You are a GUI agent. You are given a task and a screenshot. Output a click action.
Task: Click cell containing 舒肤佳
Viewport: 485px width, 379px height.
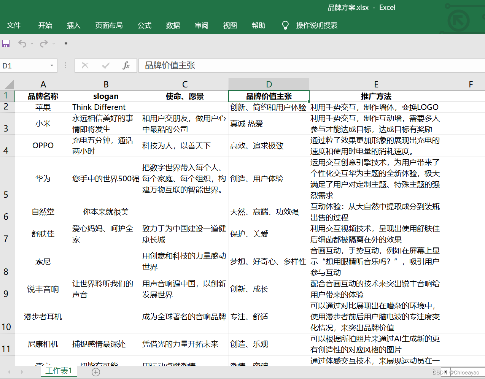pyautogui.click(x=43, y=234)
